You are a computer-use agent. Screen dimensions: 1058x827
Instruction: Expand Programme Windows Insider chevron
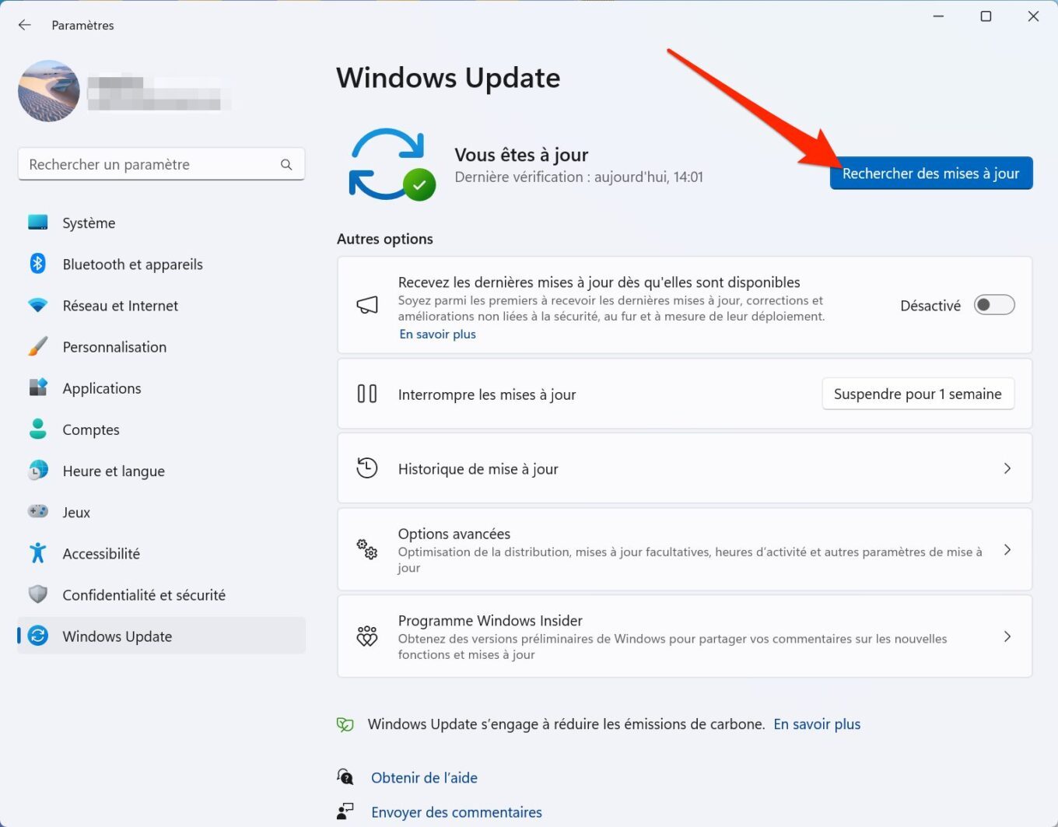pyautogui.click(x=1007, y=636)
